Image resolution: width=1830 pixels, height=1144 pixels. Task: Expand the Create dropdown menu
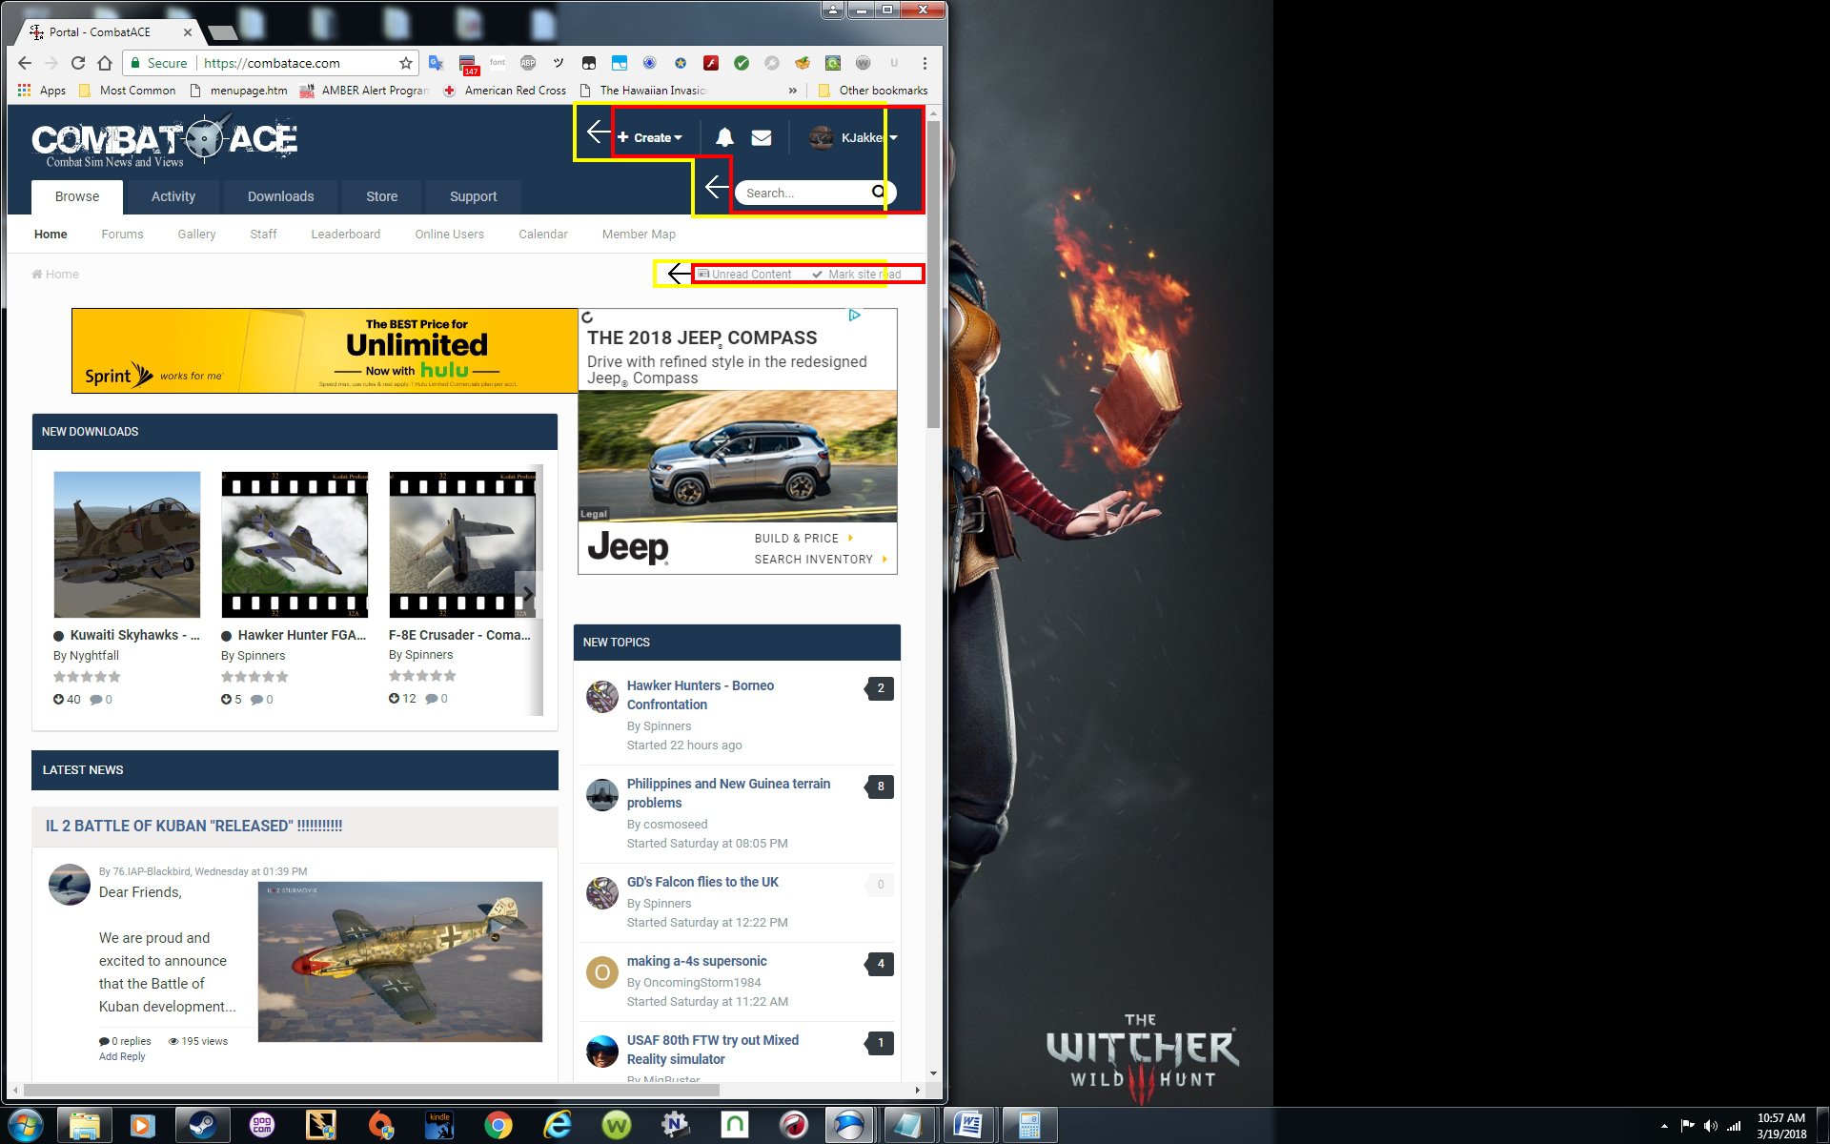650,137
